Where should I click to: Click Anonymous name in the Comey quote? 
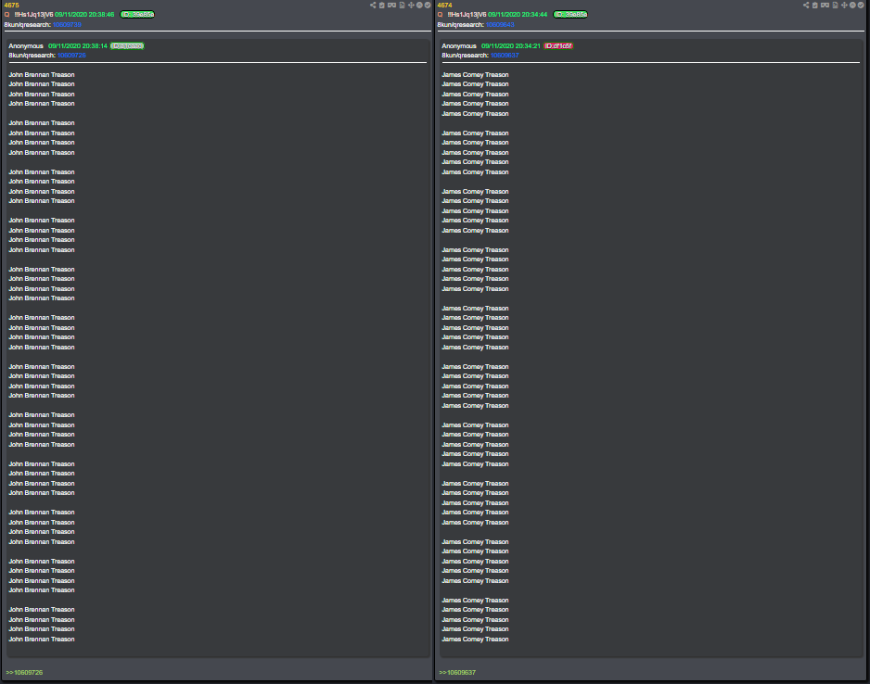459,46
